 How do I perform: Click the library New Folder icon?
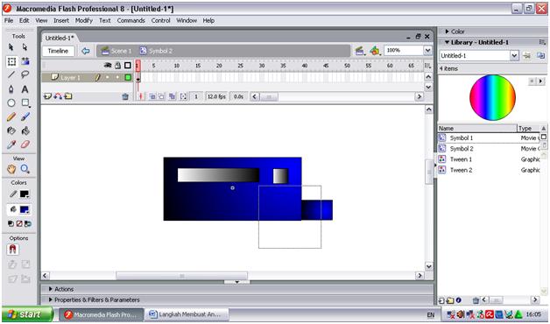[x=449, y=300]
